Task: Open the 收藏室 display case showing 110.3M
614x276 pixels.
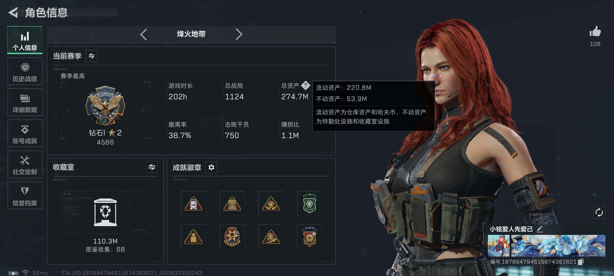Action: tap(105, 212)
